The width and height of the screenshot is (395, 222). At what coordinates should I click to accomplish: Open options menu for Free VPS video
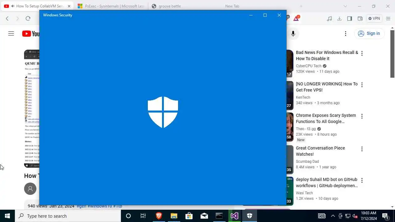[362, 85]
